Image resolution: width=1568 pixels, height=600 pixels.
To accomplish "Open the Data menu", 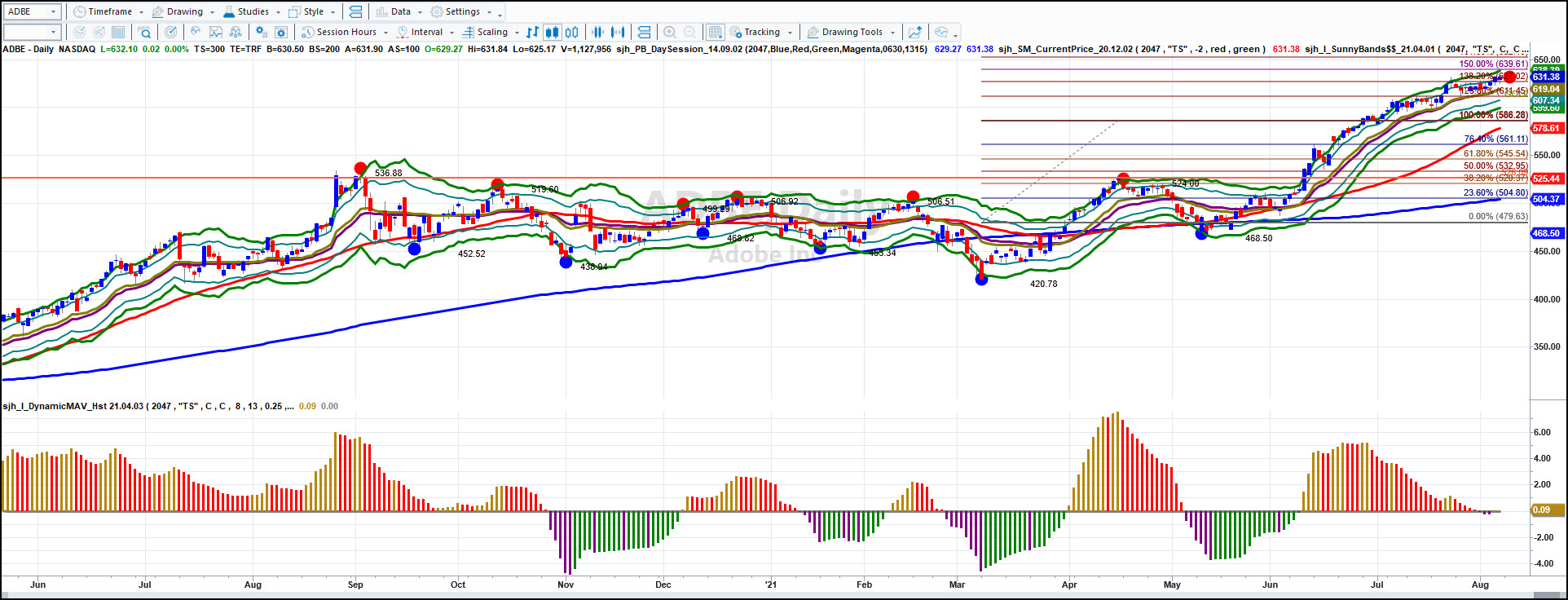I will [x=399, y=11].
